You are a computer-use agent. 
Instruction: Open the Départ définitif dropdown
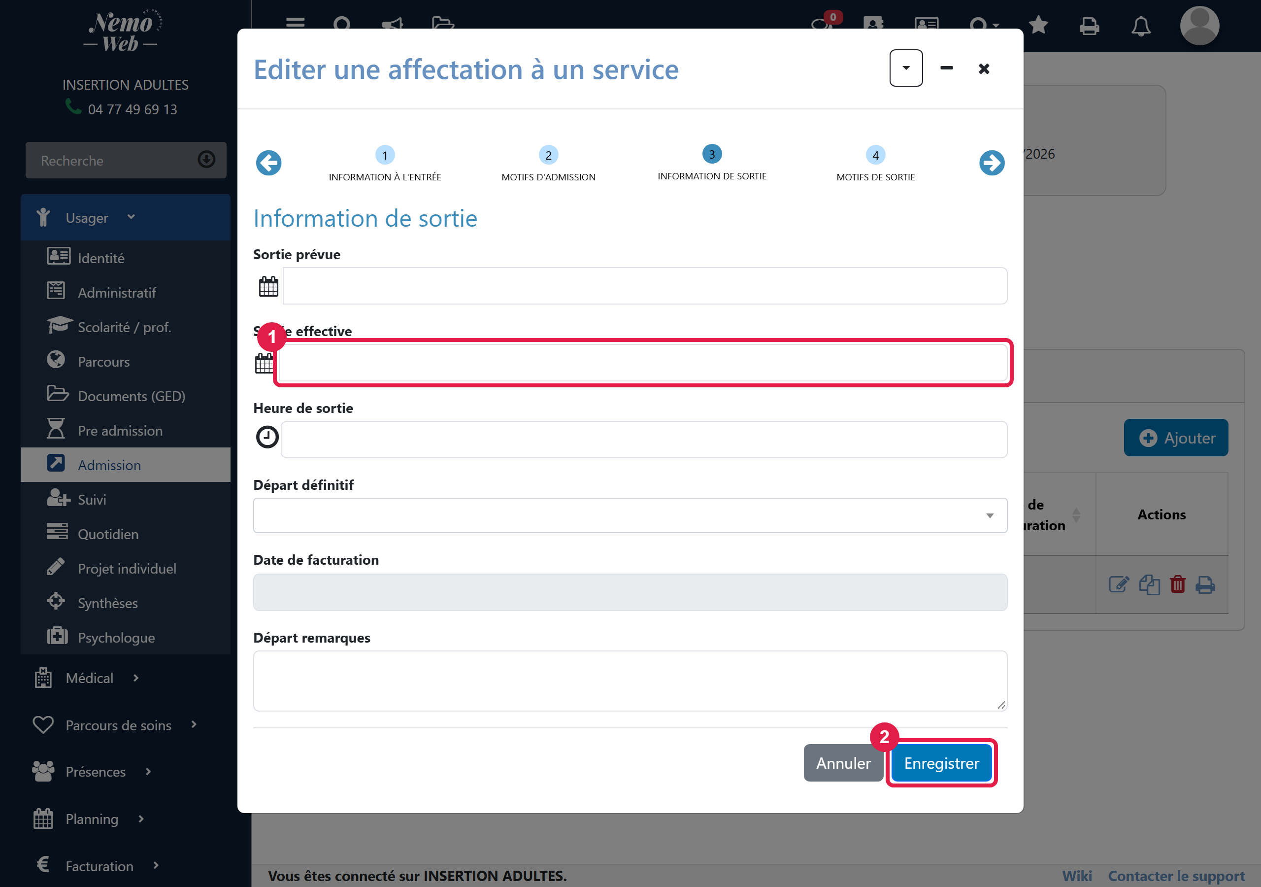tap(630, 515)
